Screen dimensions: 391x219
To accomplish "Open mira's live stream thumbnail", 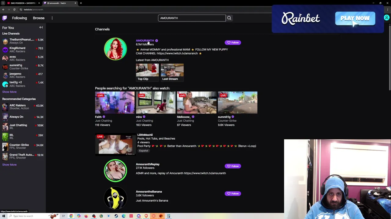I will pos(156,103).
